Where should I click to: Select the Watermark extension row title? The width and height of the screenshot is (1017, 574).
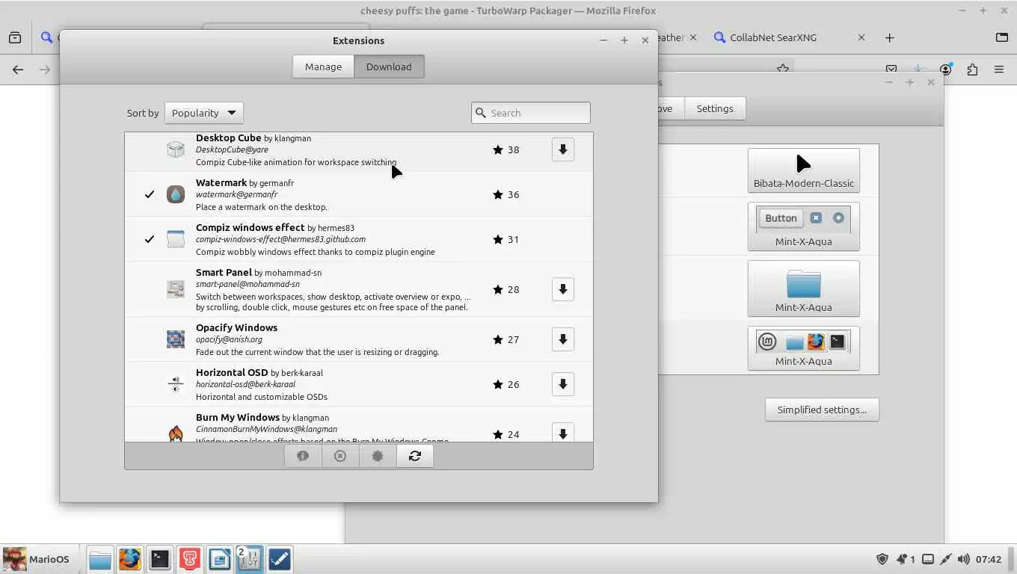coord(221,182)
